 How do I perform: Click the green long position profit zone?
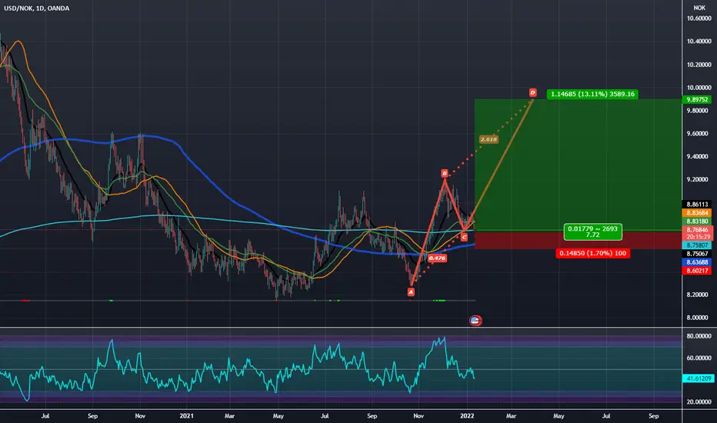(x=578, y=165)
